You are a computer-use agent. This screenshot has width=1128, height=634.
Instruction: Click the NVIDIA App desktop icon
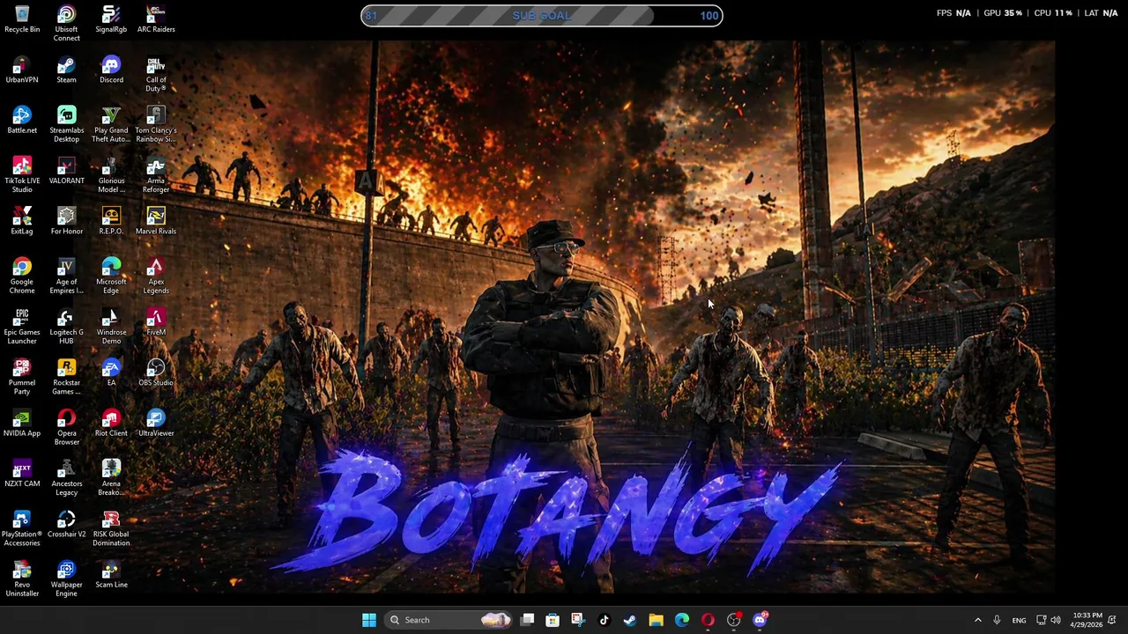pos(22,423)
